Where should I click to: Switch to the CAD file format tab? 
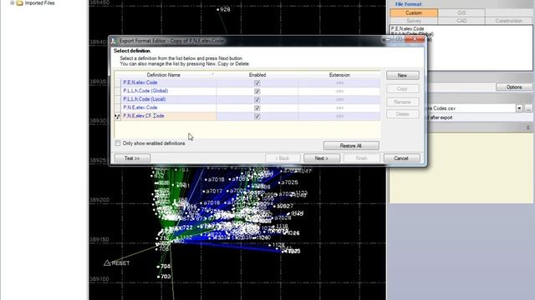click(461, 21)
